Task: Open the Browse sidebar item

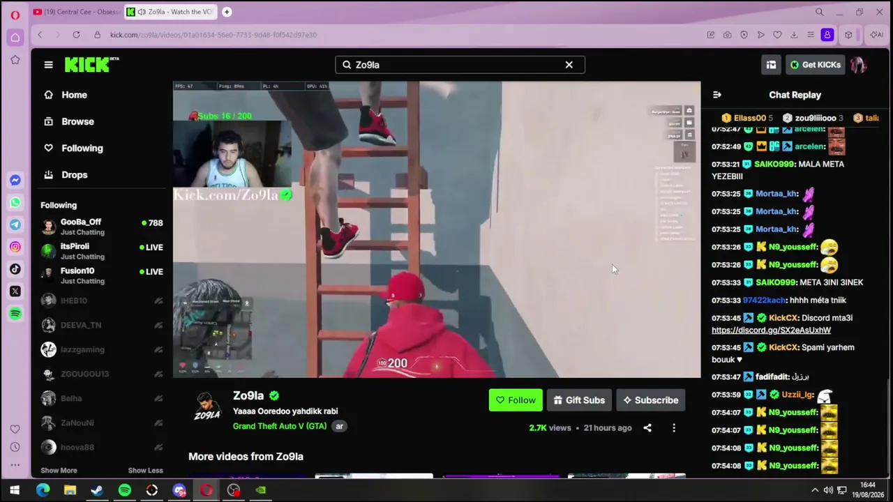Action: click(x=77, y=121)
